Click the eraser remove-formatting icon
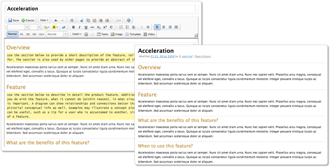This screenshot has height=167, width=330. (63, 27)
